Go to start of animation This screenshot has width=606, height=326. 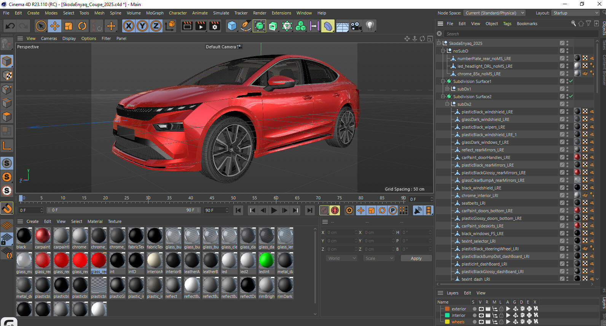pyautogui.click(x=238, y=210)
